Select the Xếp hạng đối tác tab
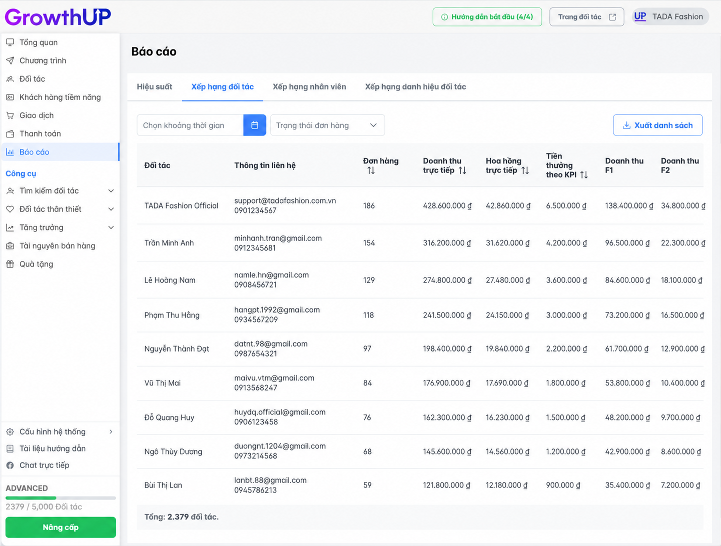 coord(223,86)
